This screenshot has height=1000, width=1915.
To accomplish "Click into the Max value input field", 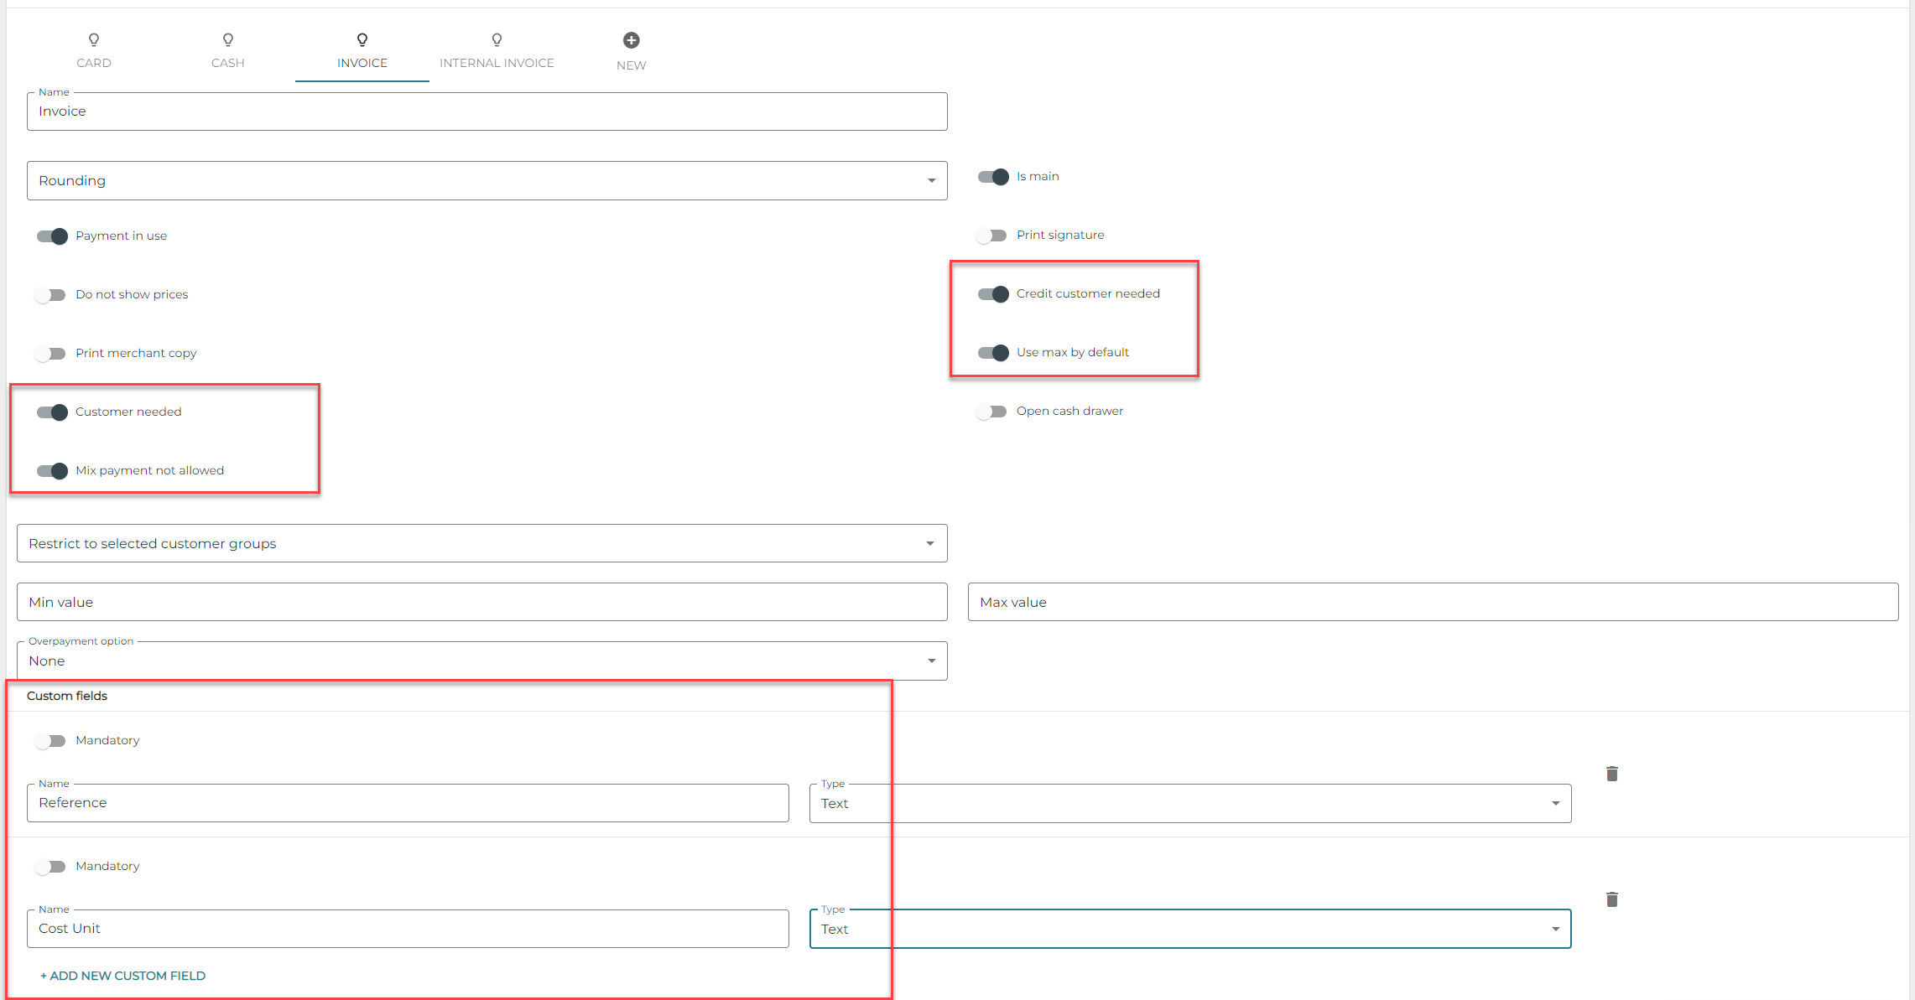I will pos(1432,603).
